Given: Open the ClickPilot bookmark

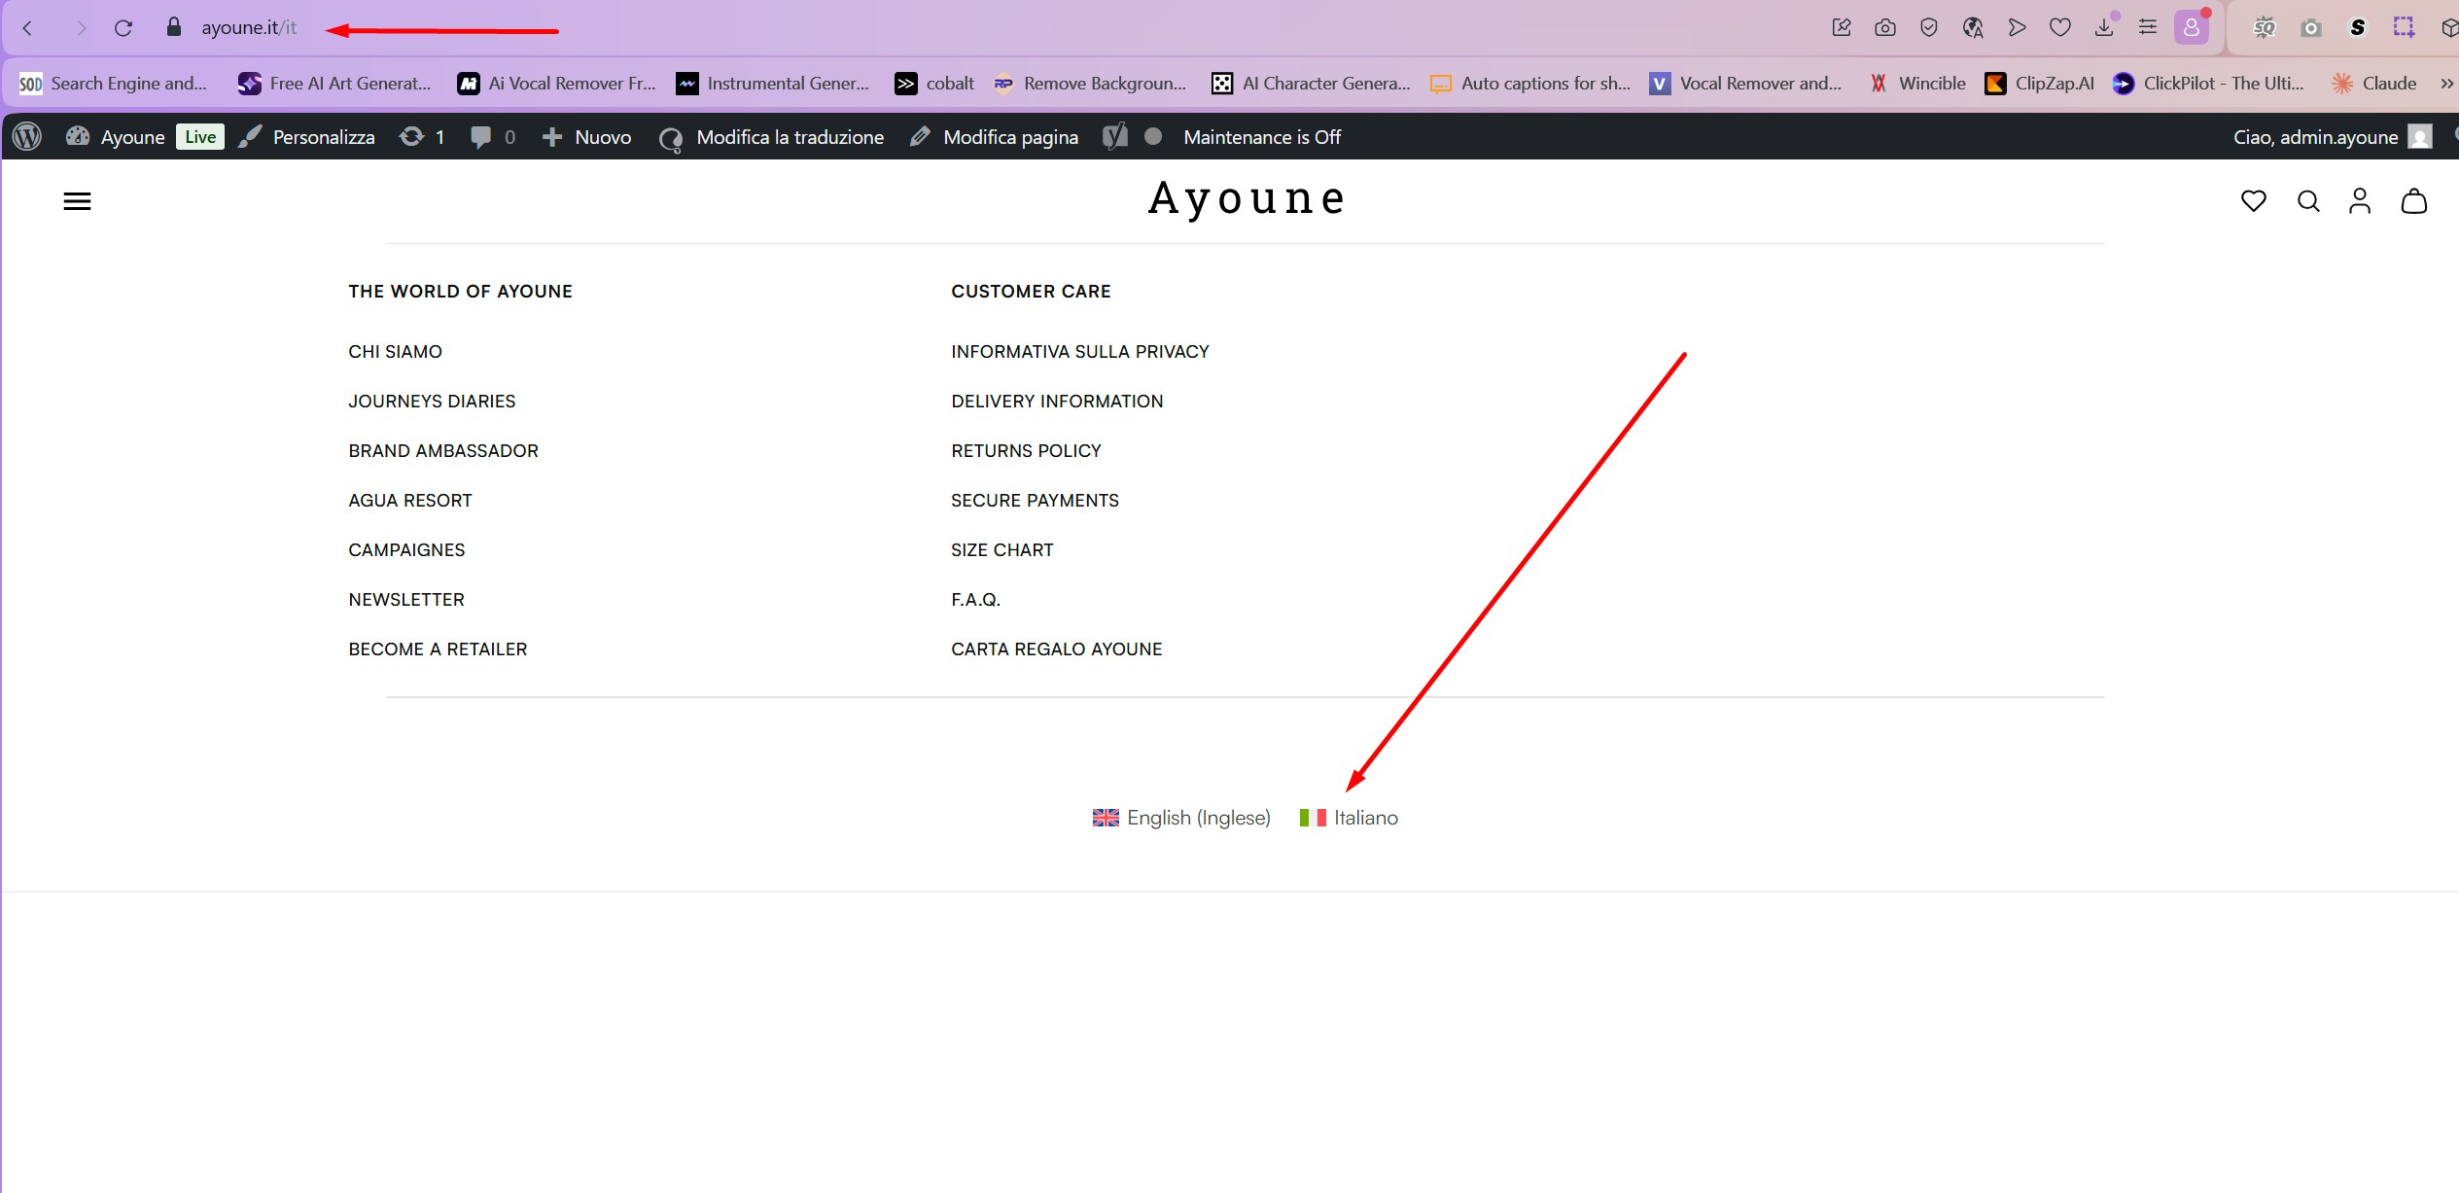Looking at the screenshot, I should [2209, 84].
